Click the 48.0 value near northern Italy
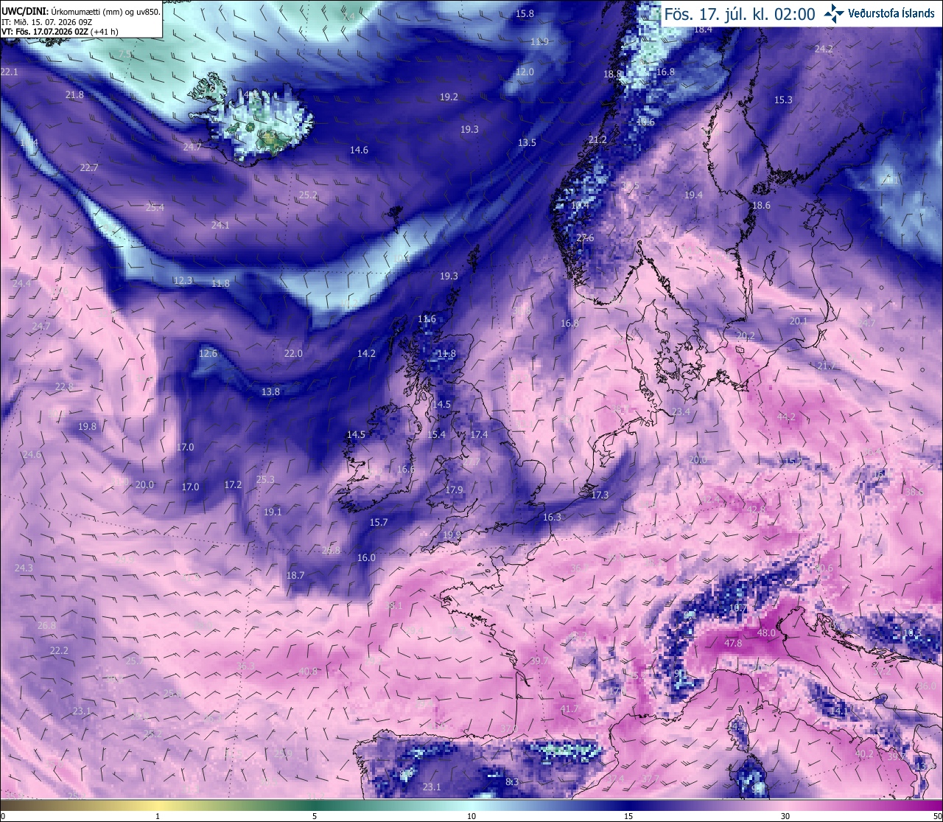The width and height of the screenshot is (943, 822). coord(766,633)
